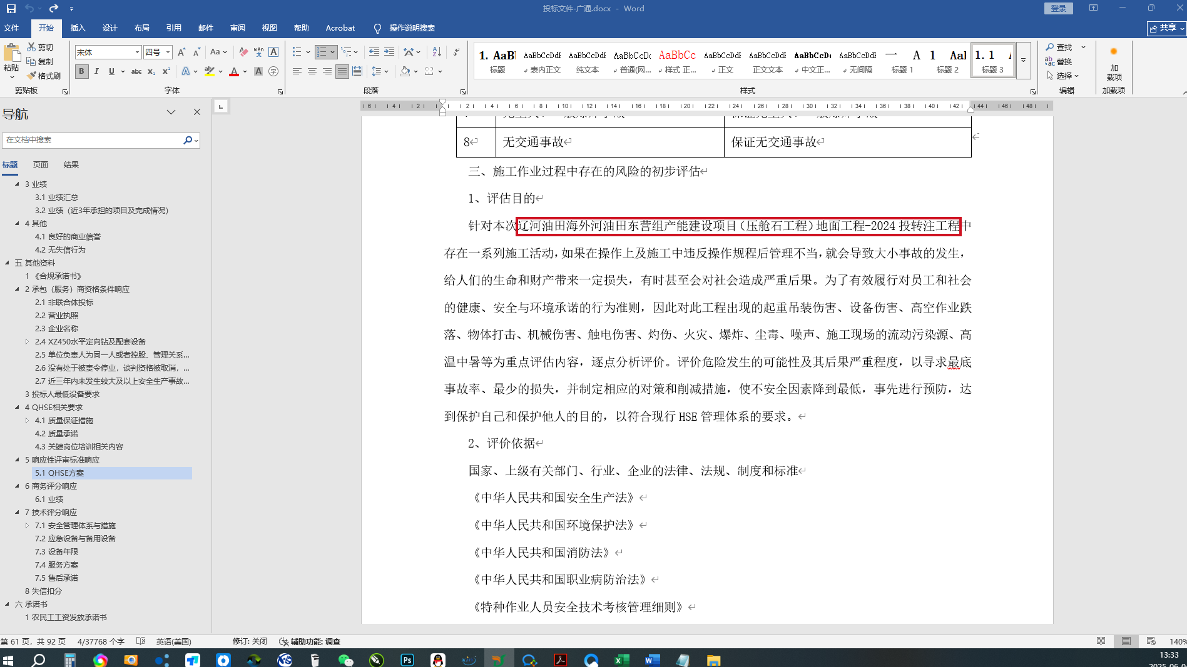Apply the yellow text highlight color

[x=210, y=72]
